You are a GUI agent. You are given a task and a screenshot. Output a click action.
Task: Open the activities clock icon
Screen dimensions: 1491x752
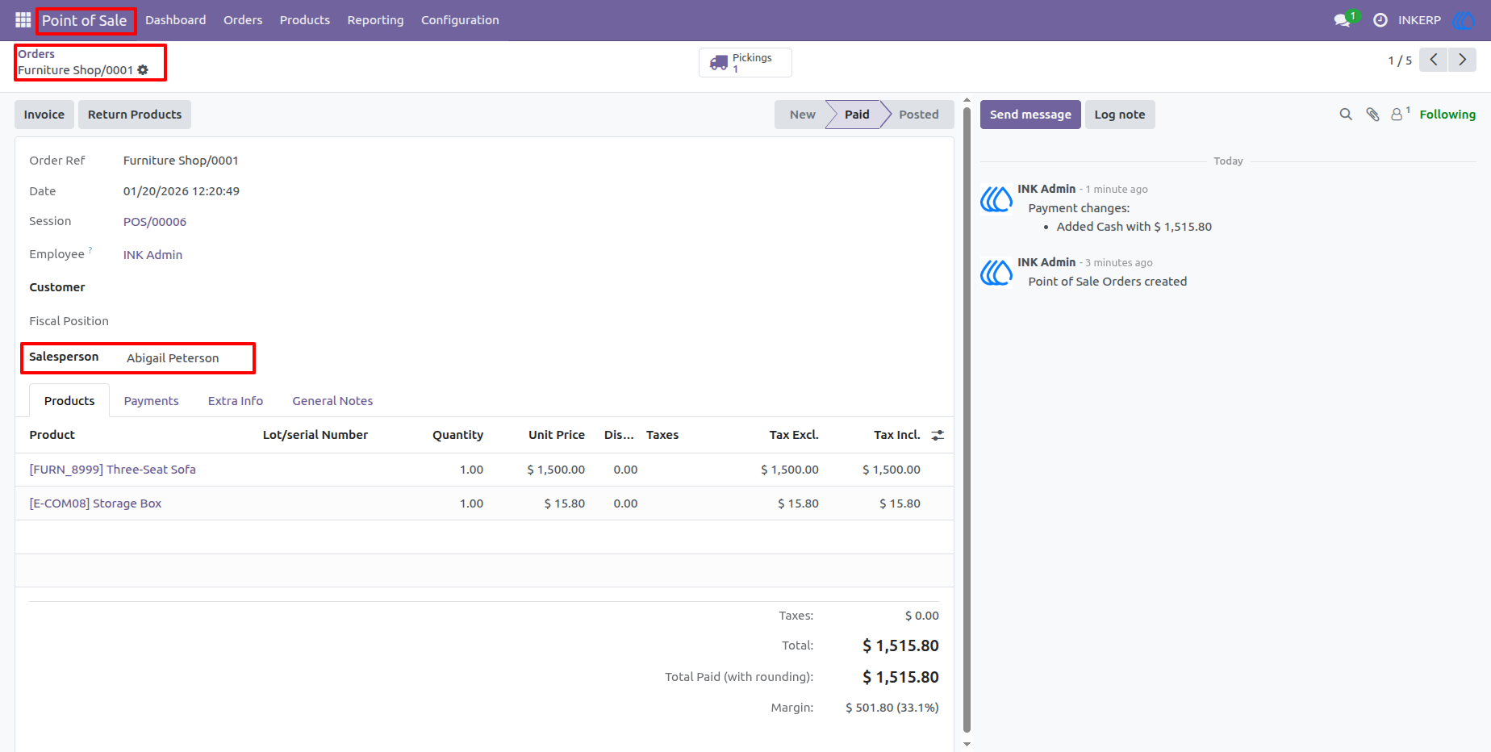click(x=1380, y=20)
